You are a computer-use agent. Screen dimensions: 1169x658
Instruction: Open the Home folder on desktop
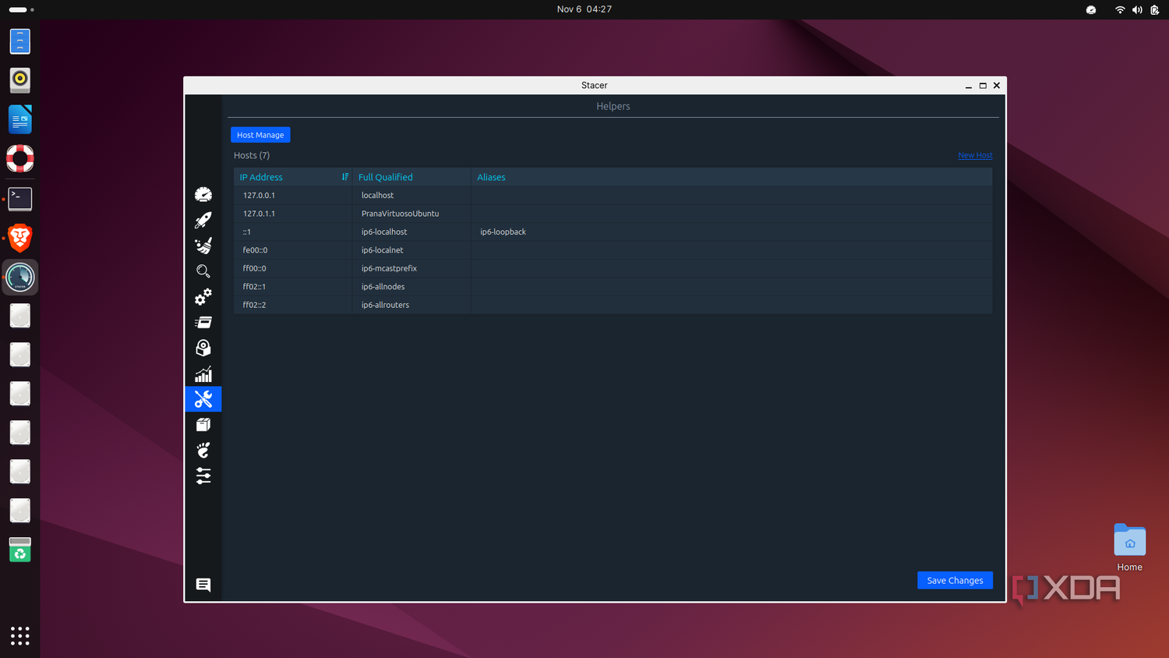pos(1129,547)
